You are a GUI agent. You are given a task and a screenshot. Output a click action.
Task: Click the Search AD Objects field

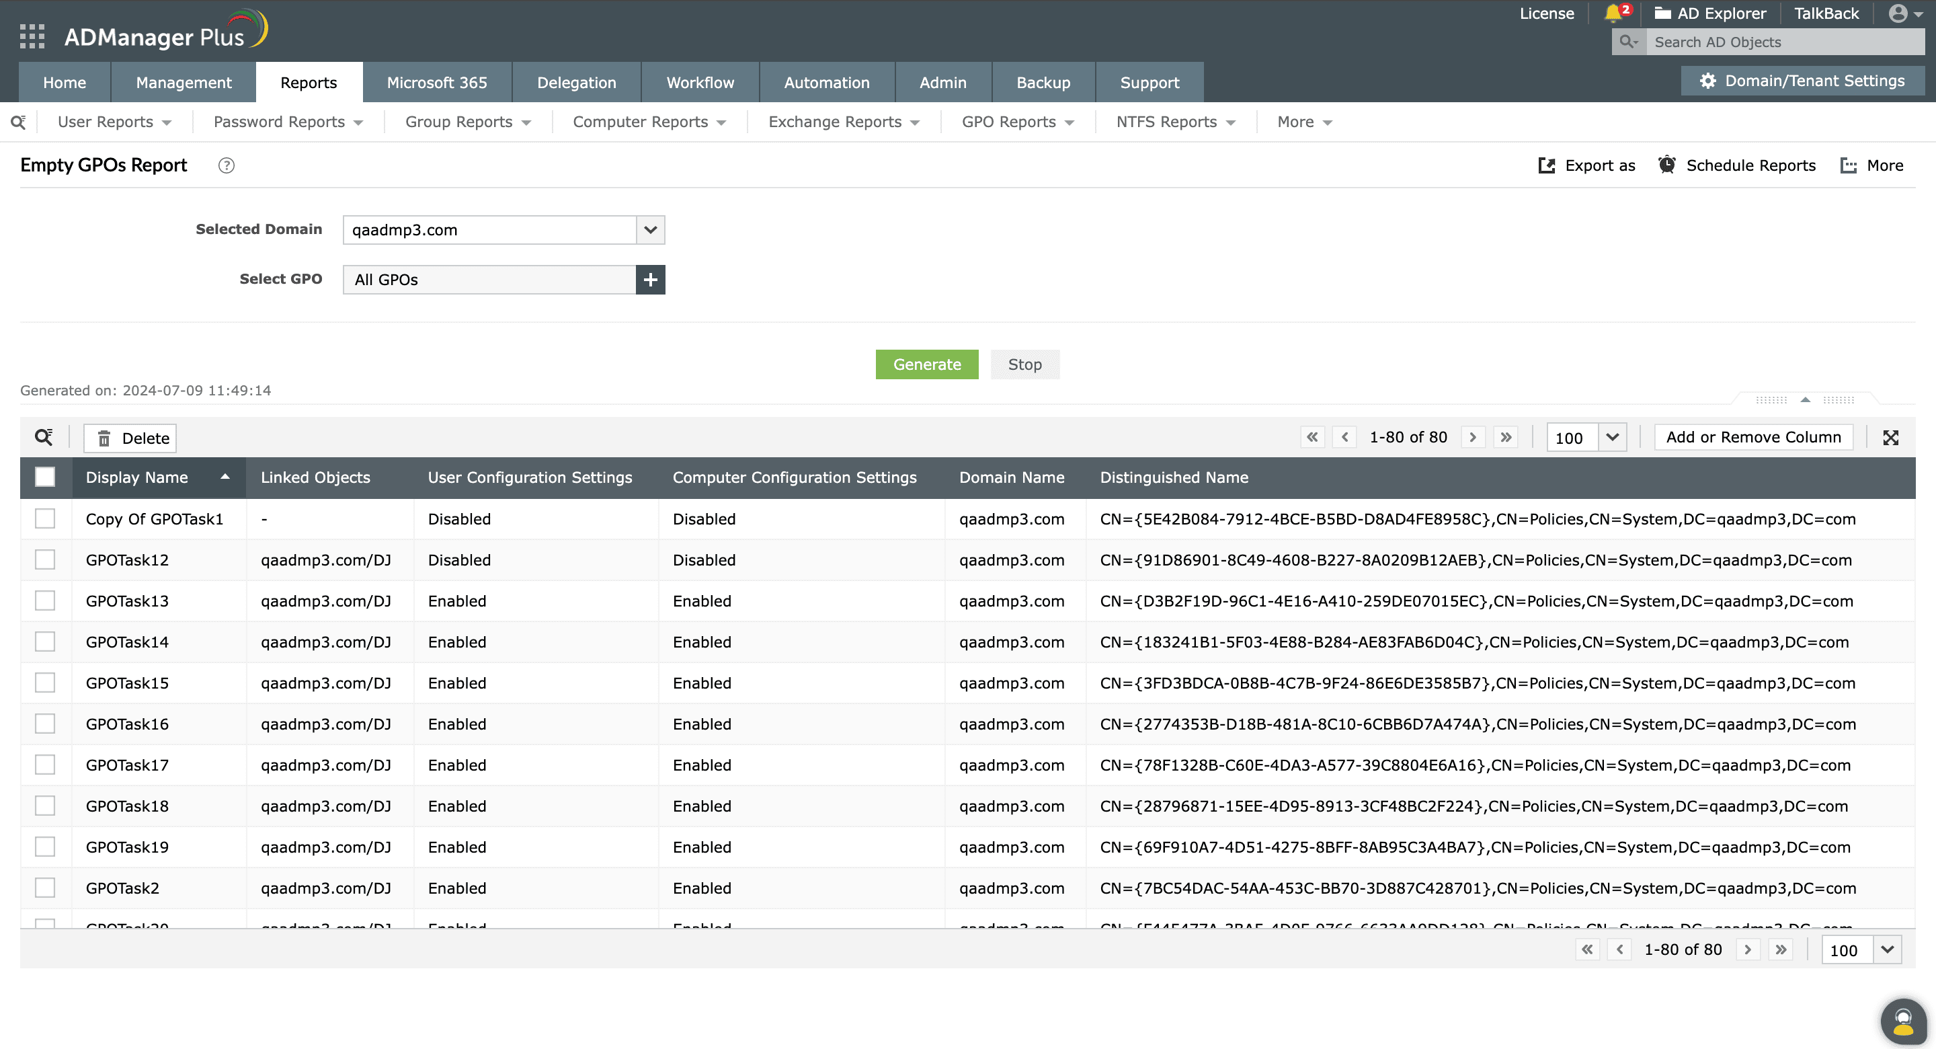(x=1784, y=42)
